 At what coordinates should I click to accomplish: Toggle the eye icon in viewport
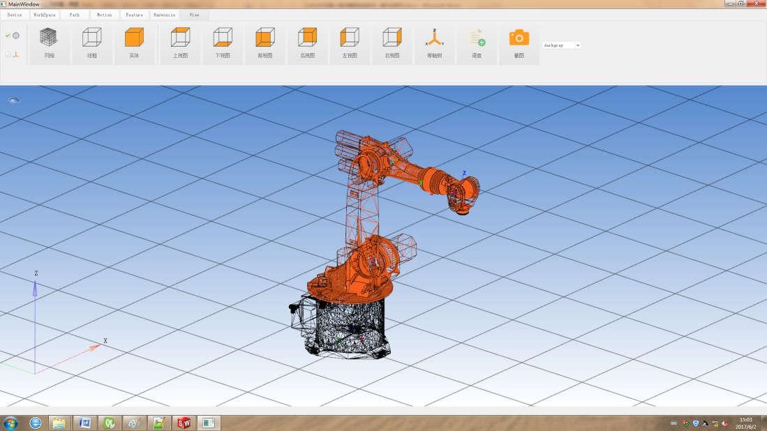click(14, 100)
